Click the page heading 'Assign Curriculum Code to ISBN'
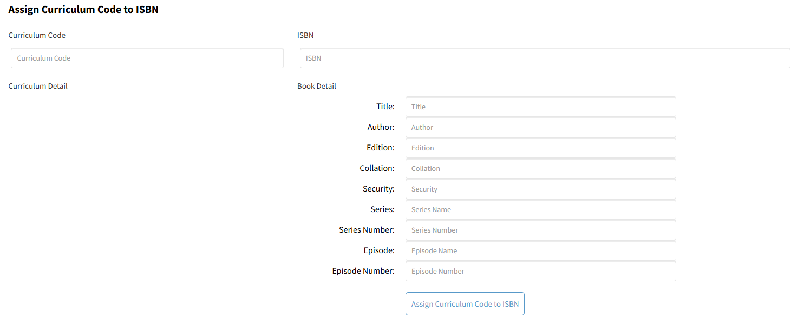 pyautogui.click(x=83, y=9)
